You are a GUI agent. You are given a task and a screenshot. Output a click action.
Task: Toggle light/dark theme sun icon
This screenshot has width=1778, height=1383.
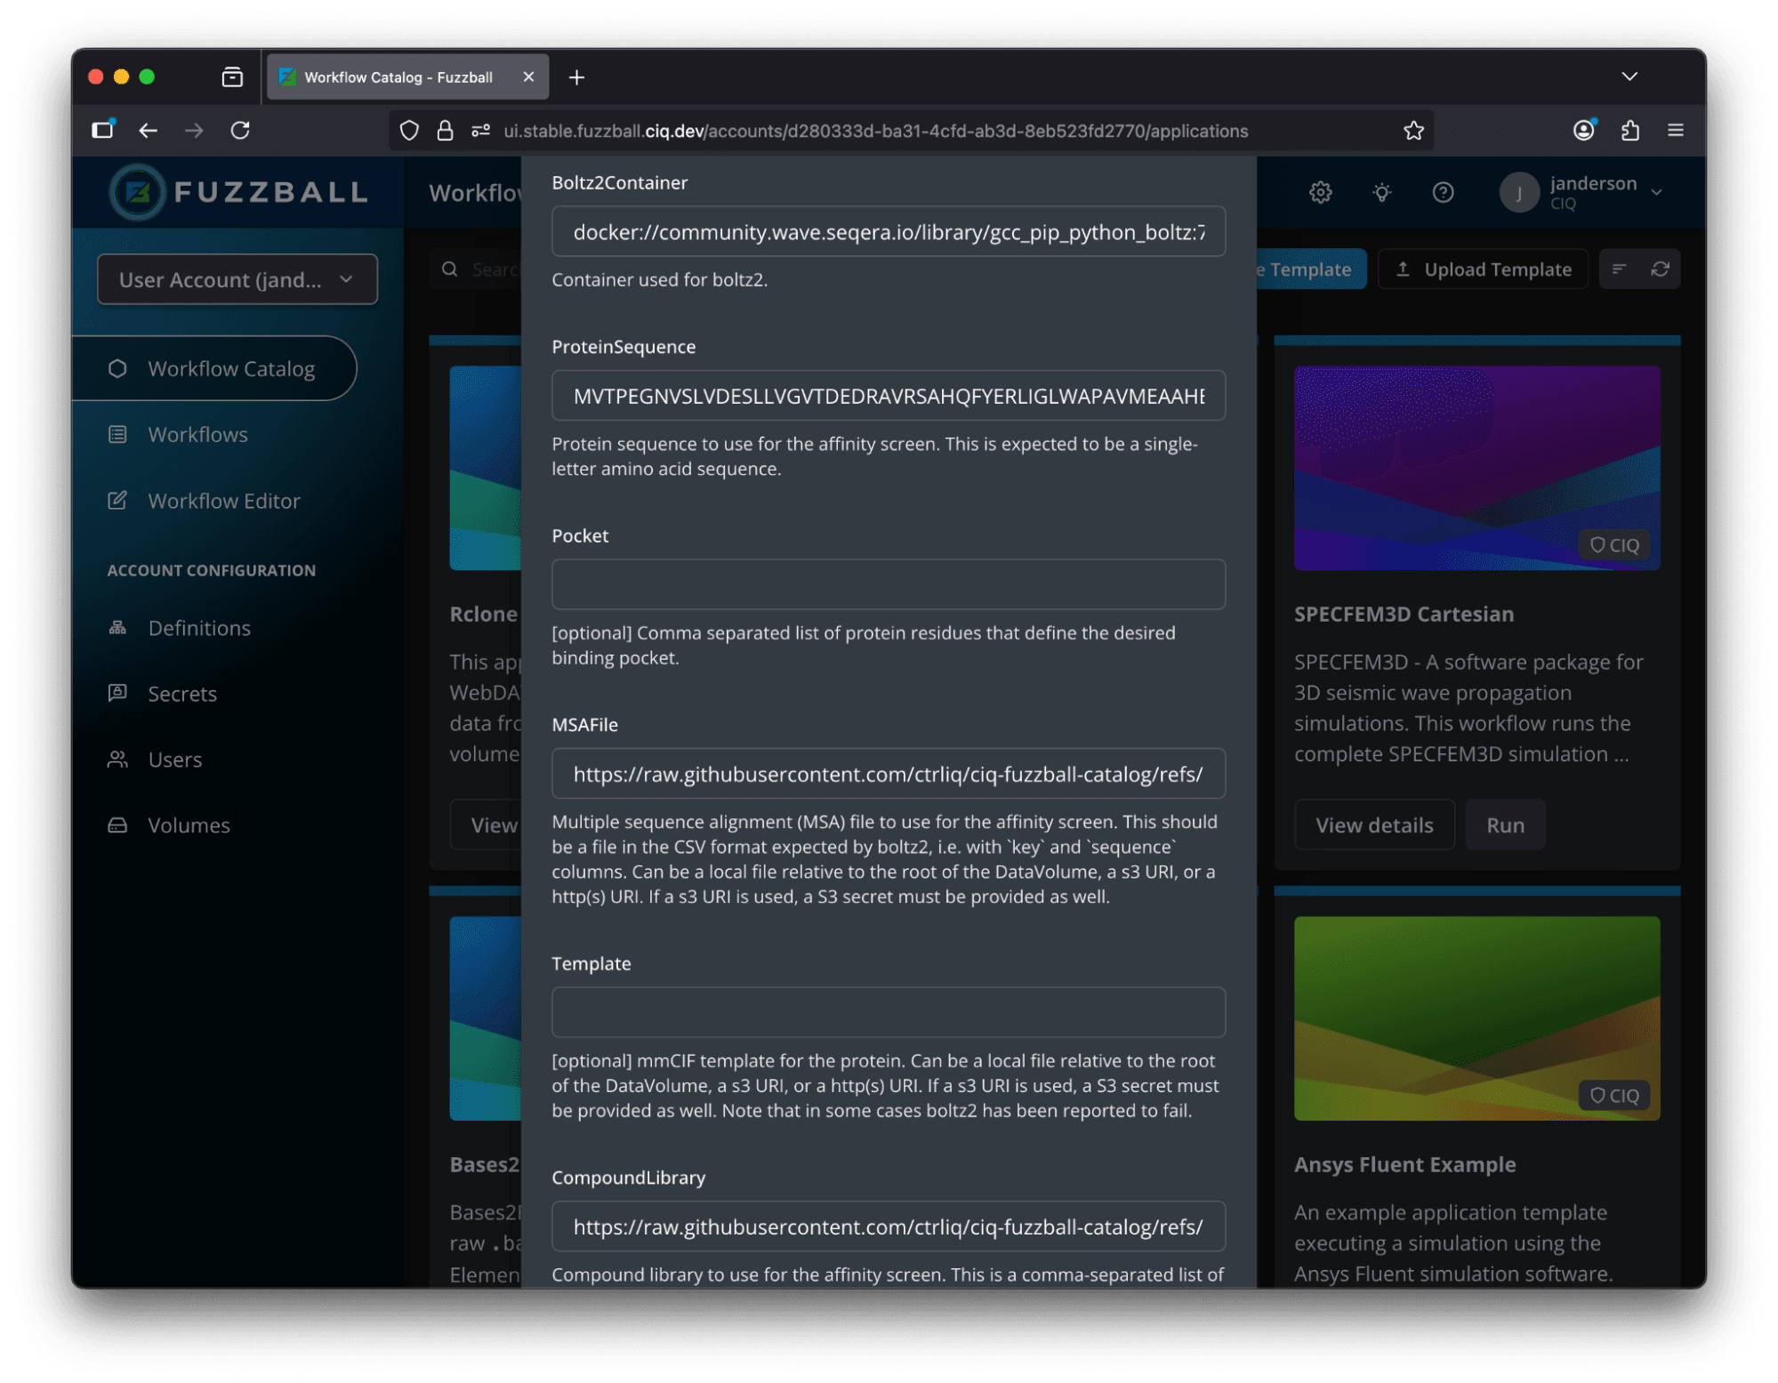(1381, 192)
